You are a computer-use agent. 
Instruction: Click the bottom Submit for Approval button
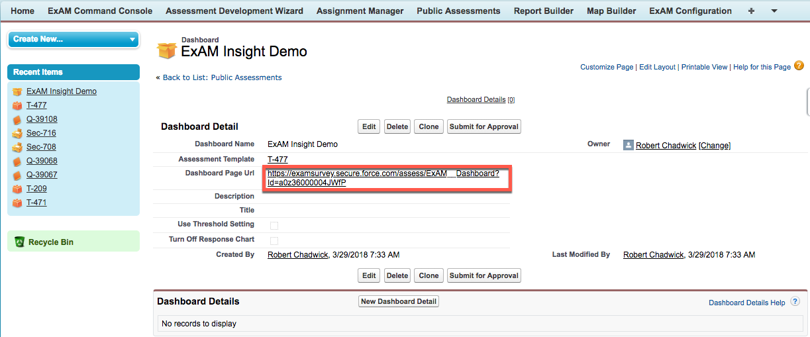[x=484, y=275]
